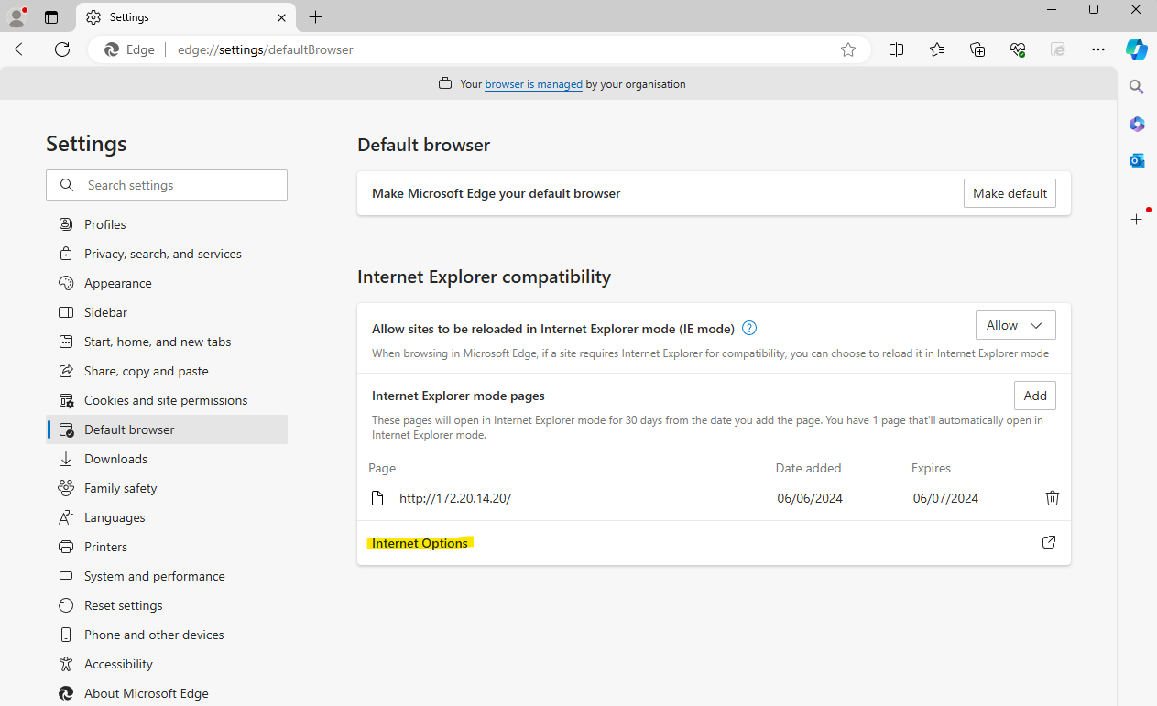Open Accessibility settings
Viewport: 1157px width, 706px height.
[167, 664]
